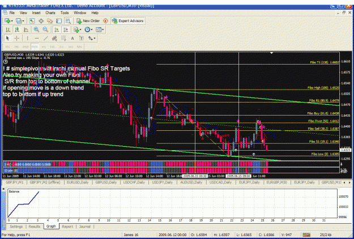Image resolution: width=354 pixels, height=239 pixels.
Task: Switch to H1 timeframe
Action: click(x=44, y=47)
